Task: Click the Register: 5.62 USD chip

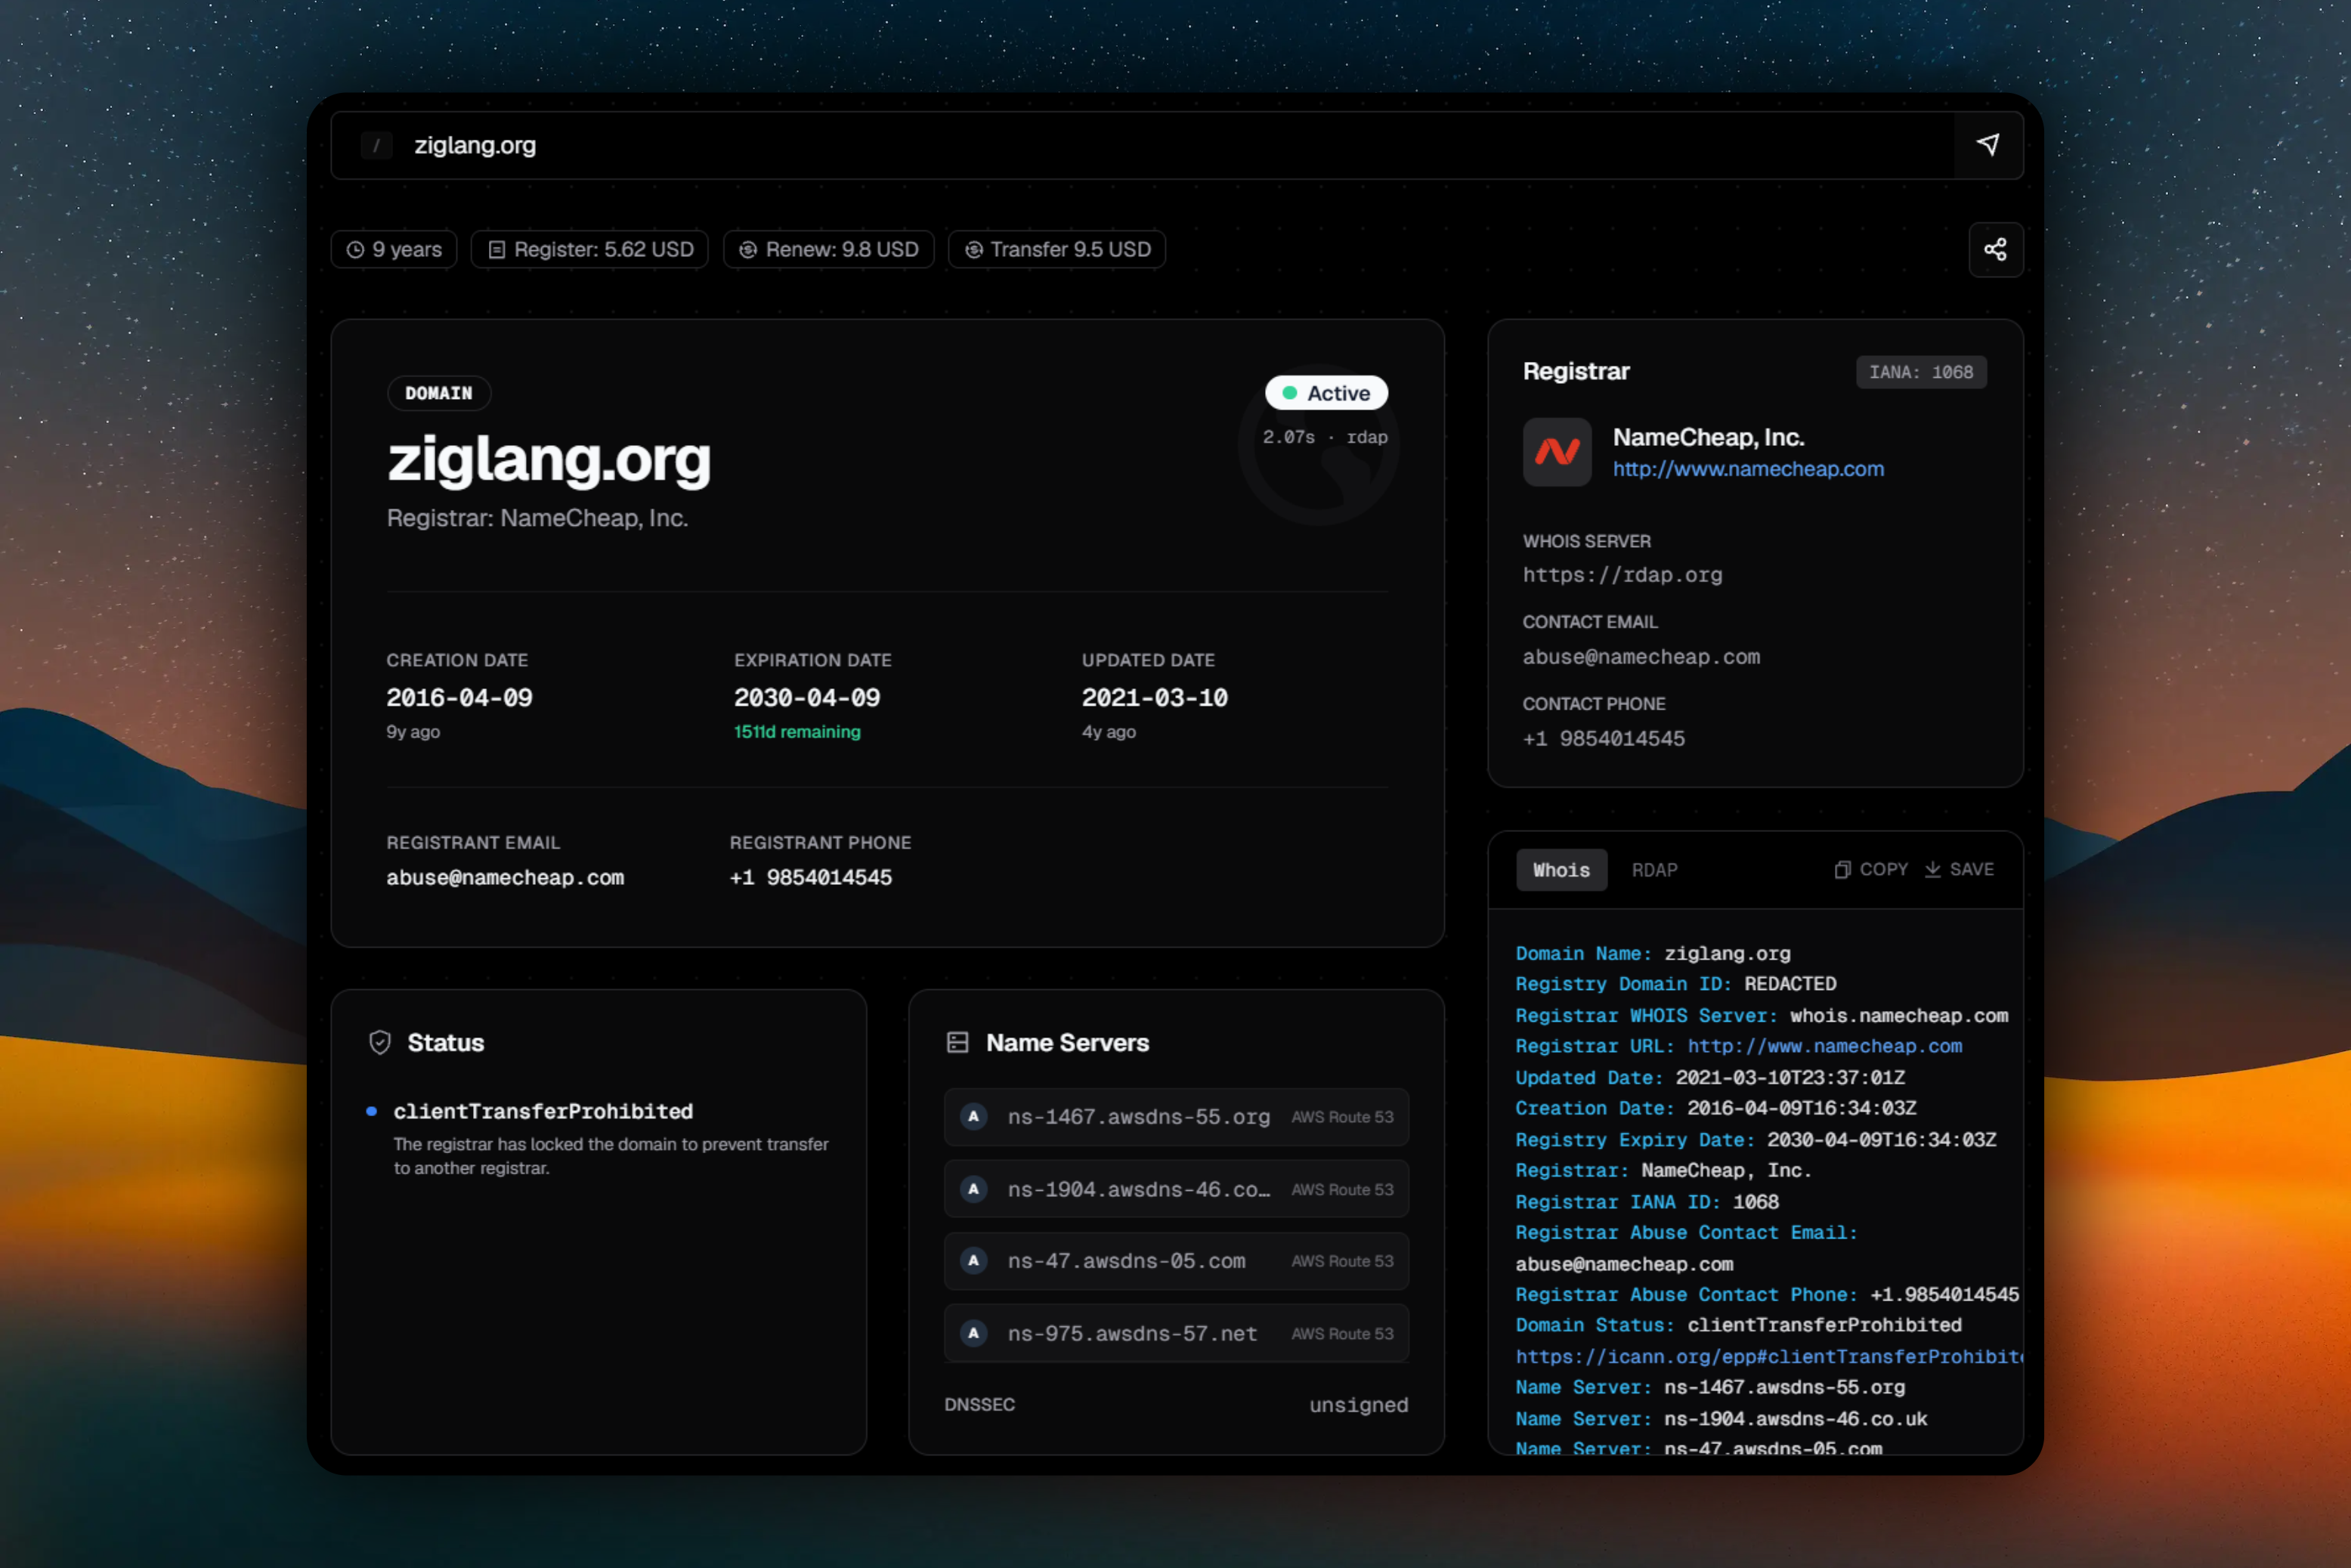Action: [590, 249]
